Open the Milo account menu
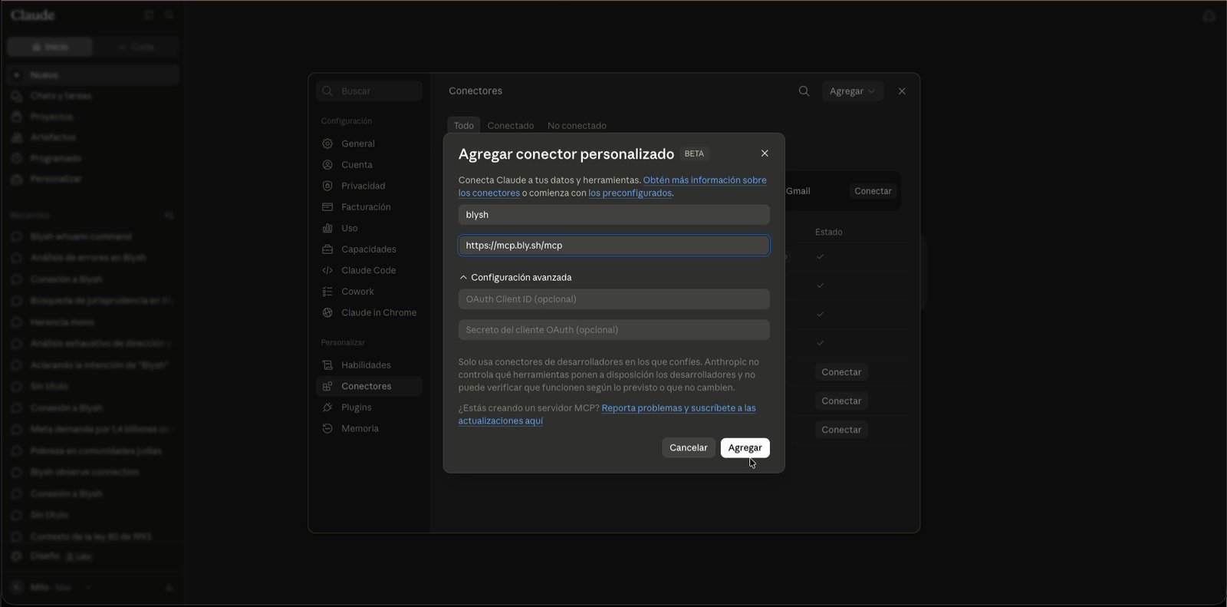1227x607 pixels. 52,588
